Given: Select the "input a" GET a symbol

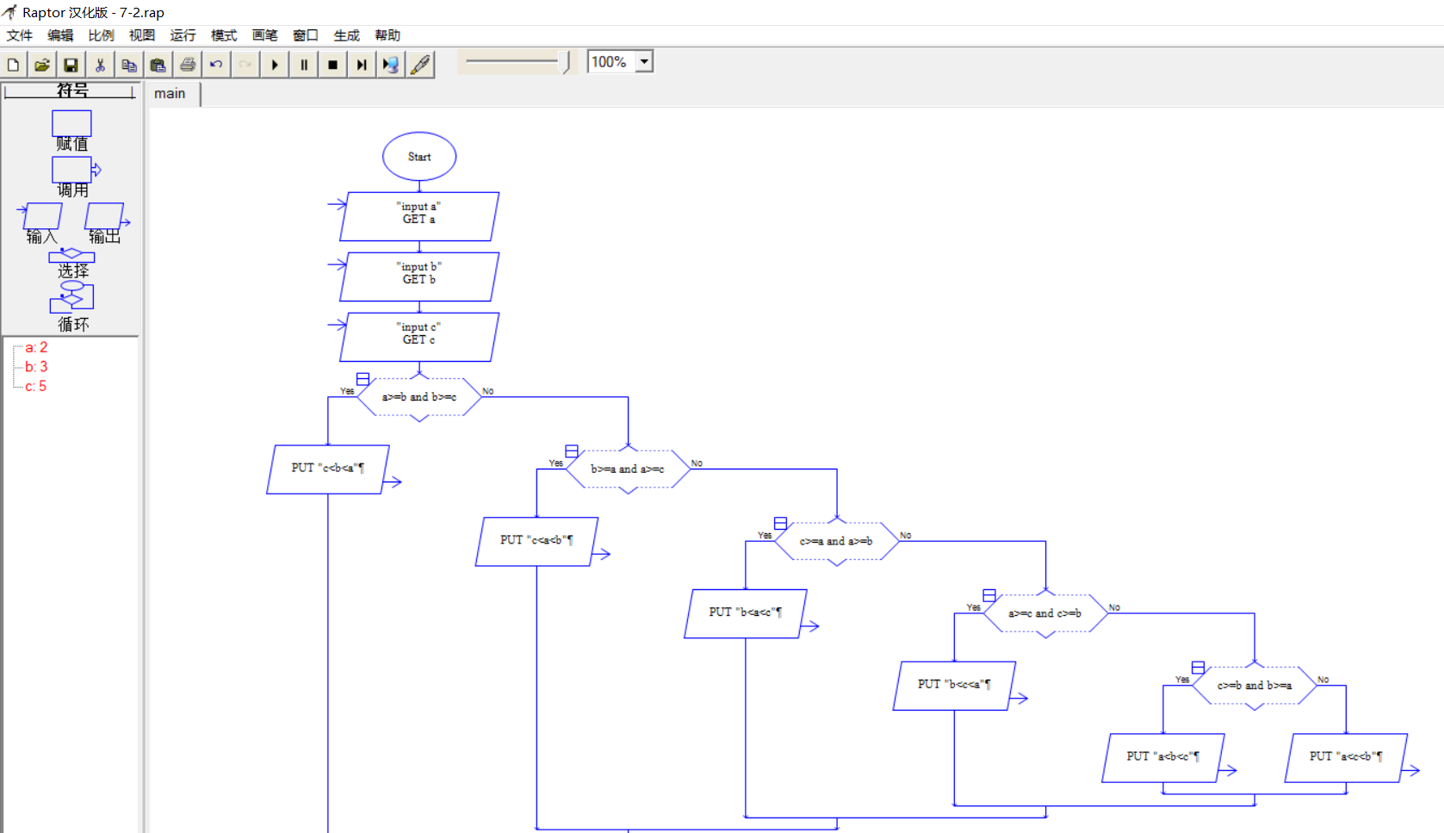Looking at the screenshot, I should point(419,216).
